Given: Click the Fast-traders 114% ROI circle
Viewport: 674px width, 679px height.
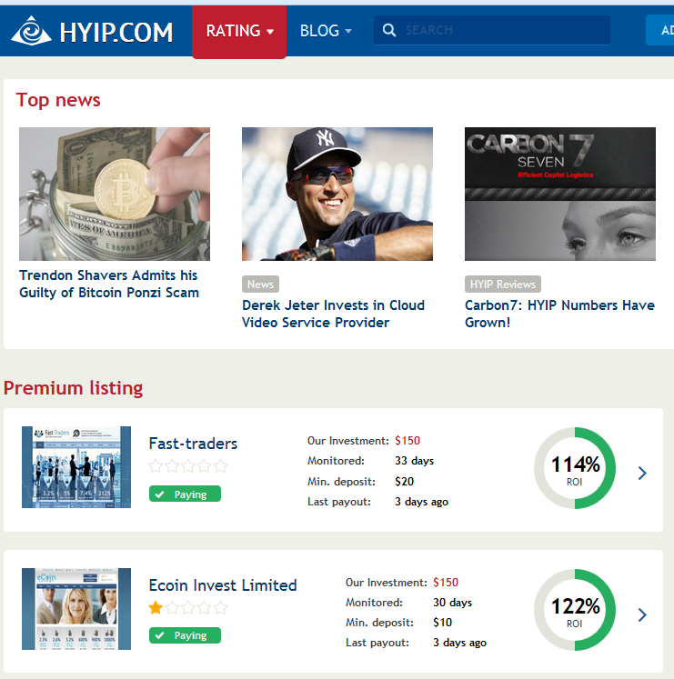Looking at the screenshot, I should point(575,468).
